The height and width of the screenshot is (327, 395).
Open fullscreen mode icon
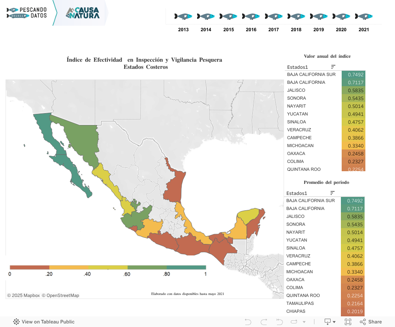point(348,322)
